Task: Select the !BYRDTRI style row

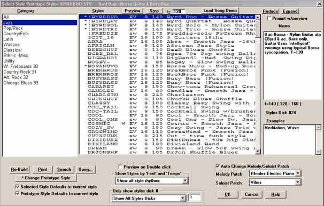Action: tap(167, 29)
